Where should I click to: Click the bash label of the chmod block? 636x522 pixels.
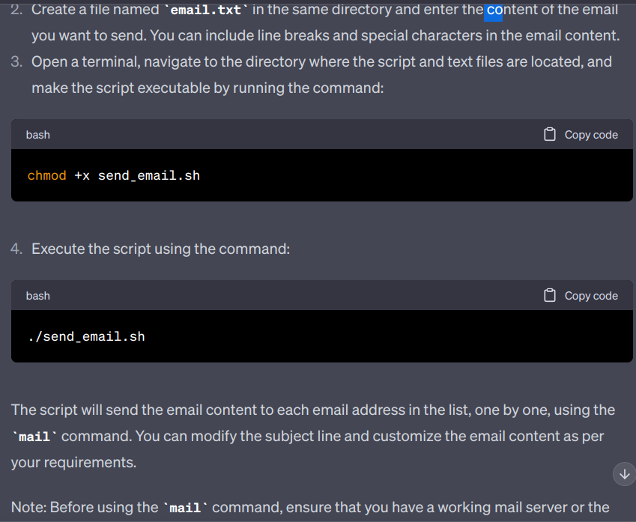click(38, 135)
